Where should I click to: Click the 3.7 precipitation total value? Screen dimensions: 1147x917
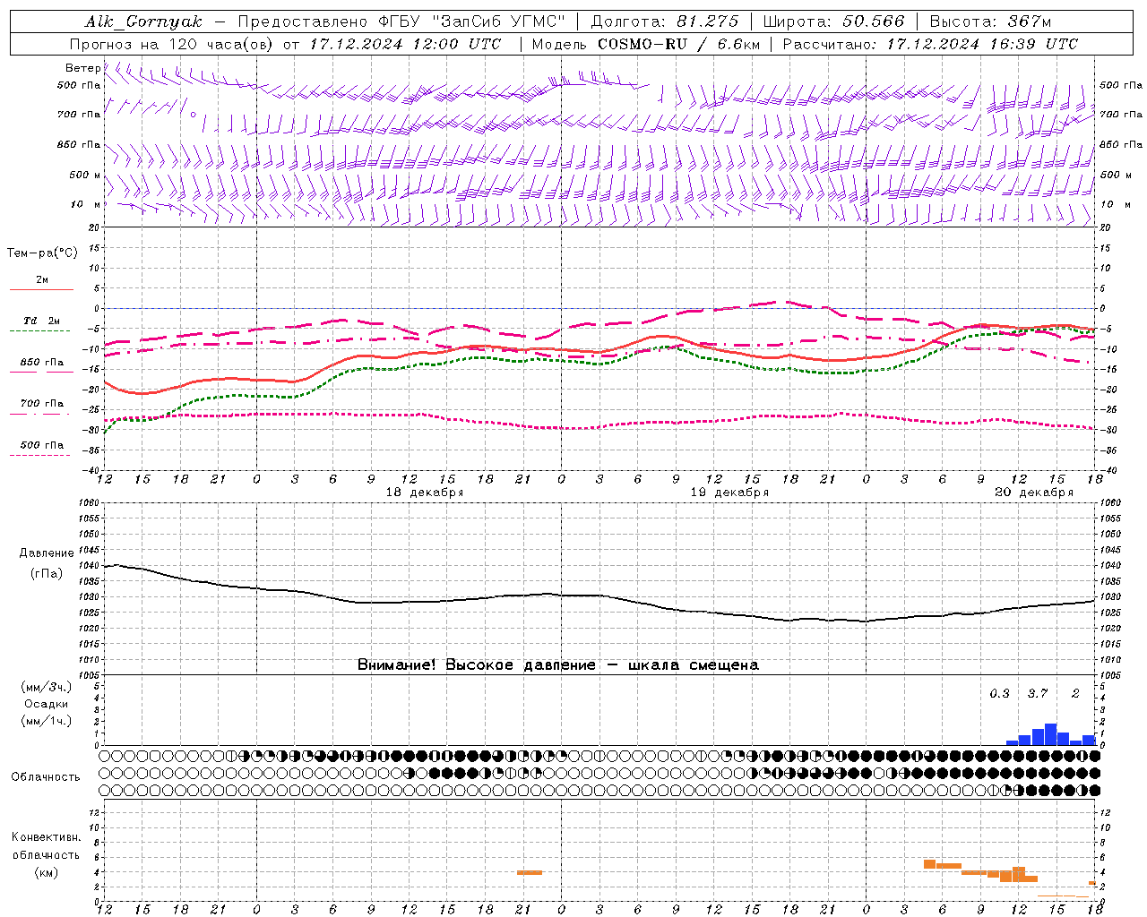(x=1038, y=694)
